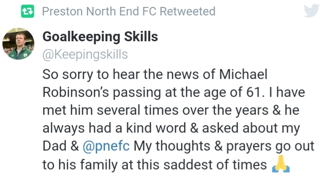
Task: Open the Preston North End FC Retweeted link
Action: (x=128, y=11)
